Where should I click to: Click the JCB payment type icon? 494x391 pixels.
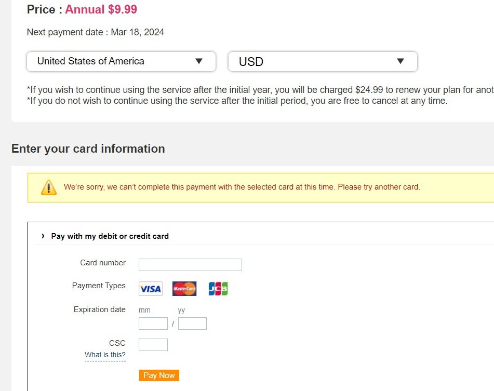[218, 289]
